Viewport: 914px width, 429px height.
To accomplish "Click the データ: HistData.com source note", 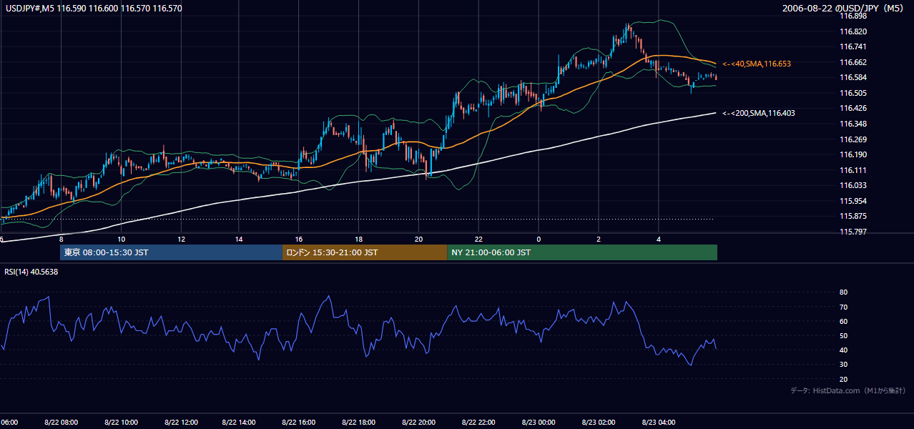I will (x=848, y=390).
